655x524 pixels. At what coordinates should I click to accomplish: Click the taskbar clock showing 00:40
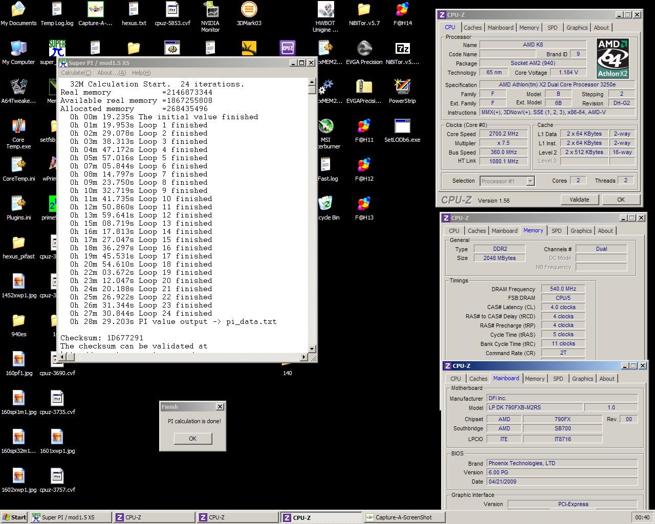(x=642, y=517)
